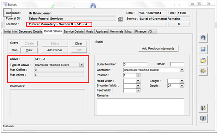
Task: Select the Burial Details tab
Action: [x=53, y=31]
